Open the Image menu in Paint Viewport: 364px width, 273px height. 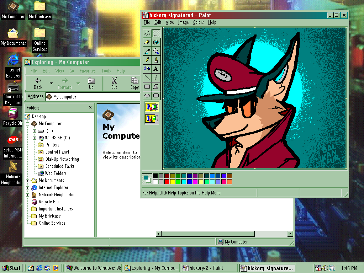pos(183,22)
